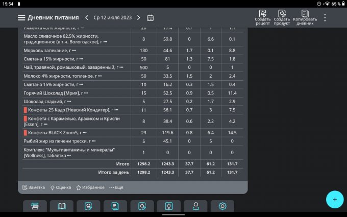347x217 pixels.
Task: Open the calendar date picker
Action: pos(150,17)
